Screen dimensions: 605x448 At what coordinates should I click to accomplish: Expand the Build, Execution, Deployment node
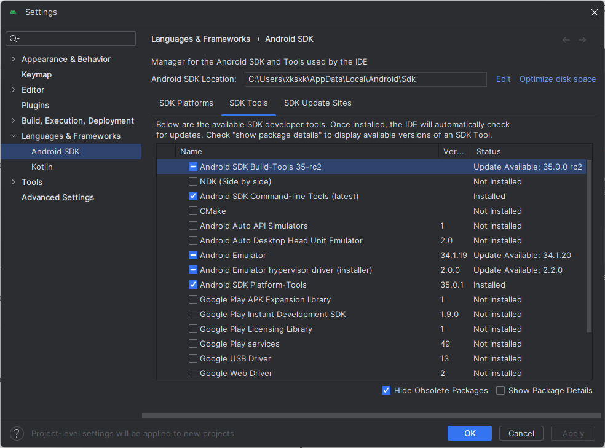click(x=14, y=120)
